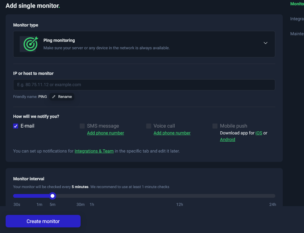The width and height of the screenshot is (304, 233).
Task: Click the monitor interval slider handle
Action: pyautogui.click(x=52, y=196)
